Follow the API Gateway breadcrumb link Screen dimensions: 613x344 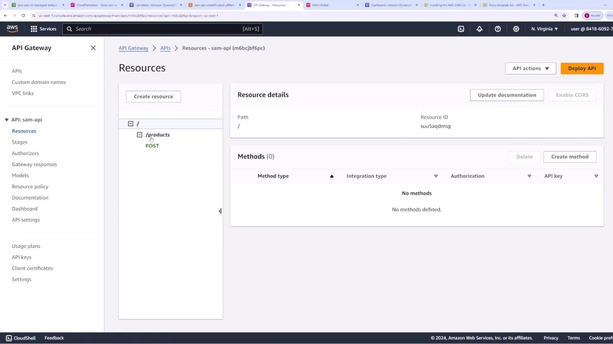[x=134, y=48]
